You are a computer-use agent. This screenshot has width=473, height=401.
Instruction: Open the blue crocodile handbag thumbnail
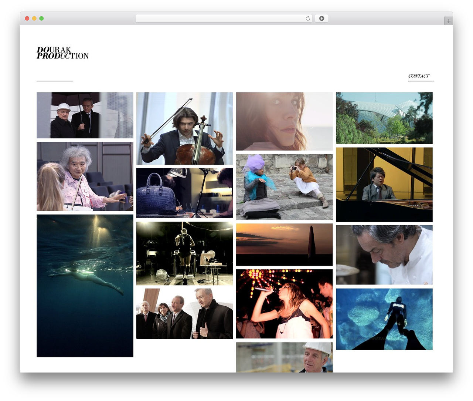click(184, 193)
